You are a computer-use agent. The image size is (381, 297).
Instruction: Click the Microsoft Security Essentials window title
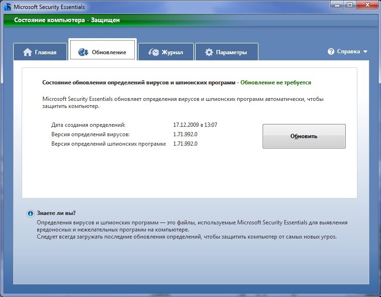click(49, 7)
